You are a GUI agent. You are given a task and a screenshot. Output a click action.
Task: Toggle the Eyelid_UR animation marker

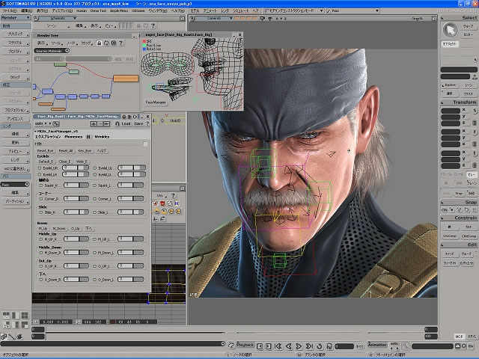[x=38, y=168]
